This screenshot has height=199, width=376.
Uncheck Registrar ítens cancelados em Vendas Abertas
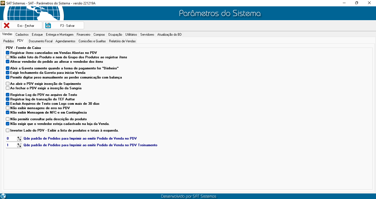(8, 53)
